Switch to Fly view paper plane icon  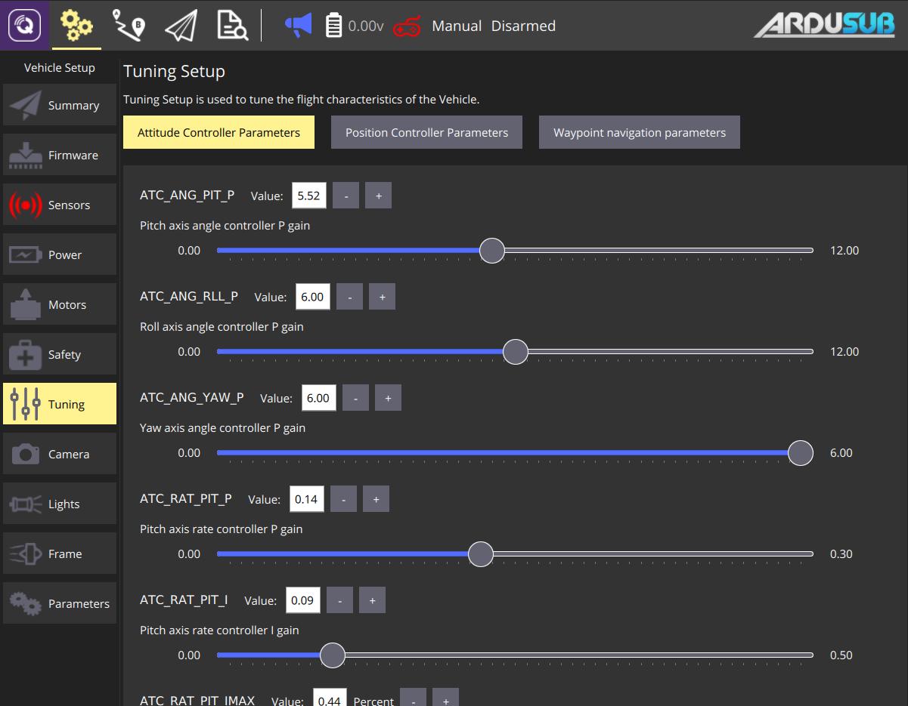click(178, 25)
